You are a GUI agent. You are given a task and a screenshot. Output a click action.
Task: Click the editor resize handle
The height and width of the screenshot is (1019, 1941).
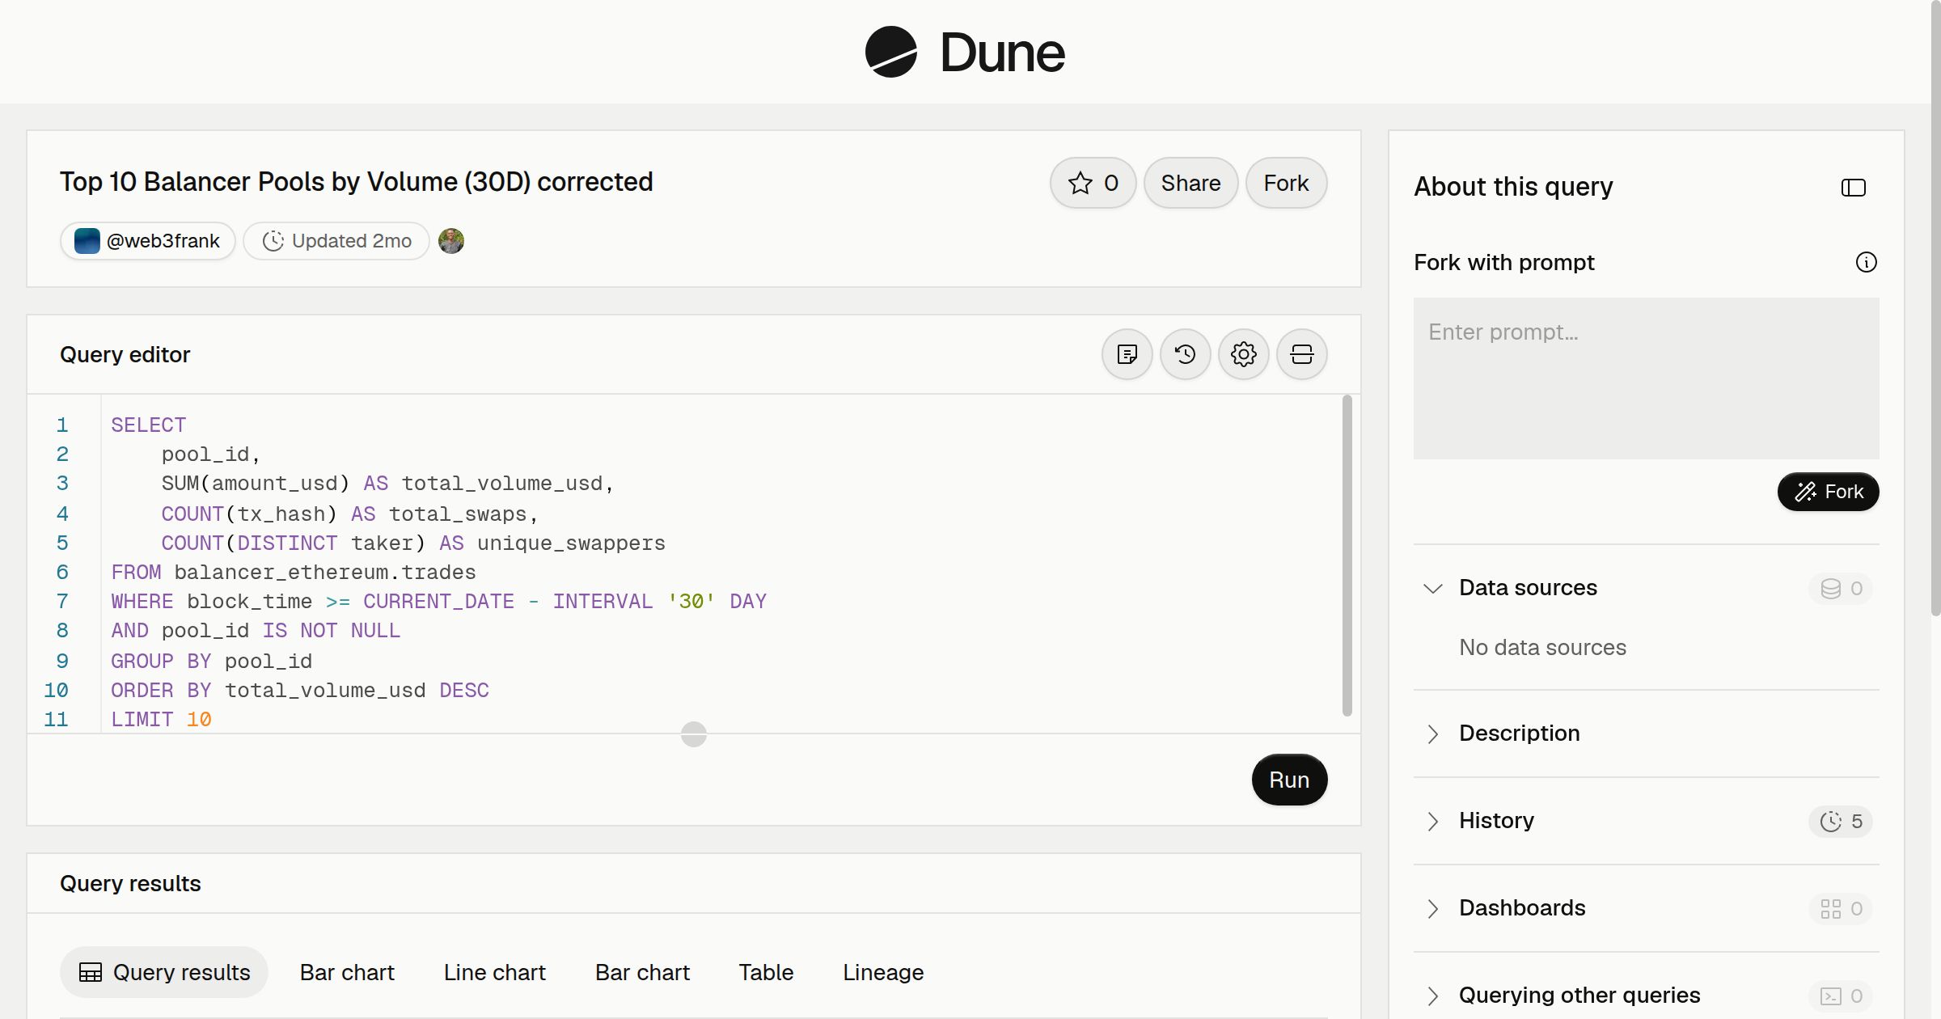click(694, 734)
